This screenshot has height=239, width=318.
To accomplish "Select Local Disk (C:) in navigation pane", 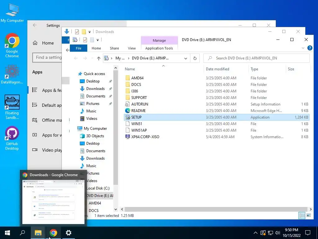I will click(98, 188).
